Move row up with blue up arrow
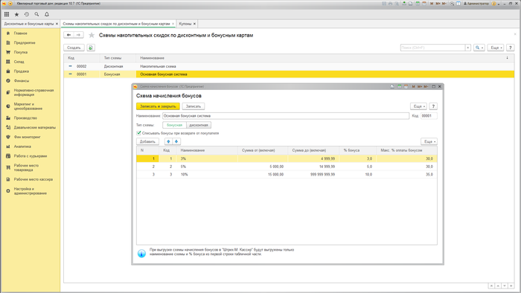 [x=168, y=141]
